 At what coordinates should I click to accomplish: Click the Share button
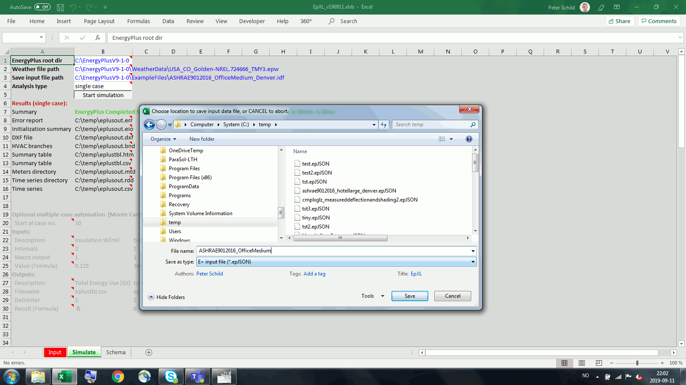click(620, 21)
